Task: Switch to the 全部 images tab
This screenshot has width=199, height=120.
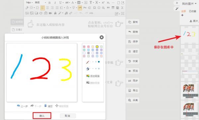Action: [x=183, y=11]
